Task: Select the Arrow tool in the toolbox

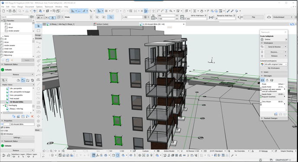Action: [x=39, y=26]
